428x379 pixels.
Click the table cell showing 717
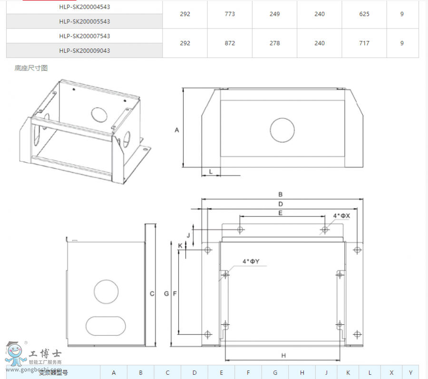point(364,43)
